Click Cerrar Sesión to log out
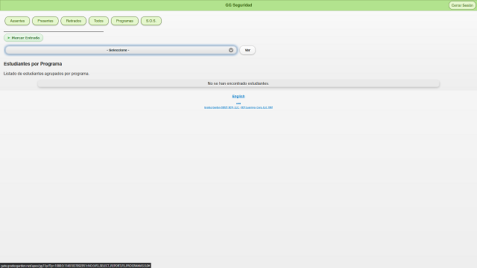This screenshot has width=477, height=268. point(462,5)
